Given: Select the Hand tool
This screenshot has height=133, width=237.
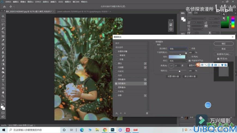Looking at the screenshot, I should coord(3,92).
